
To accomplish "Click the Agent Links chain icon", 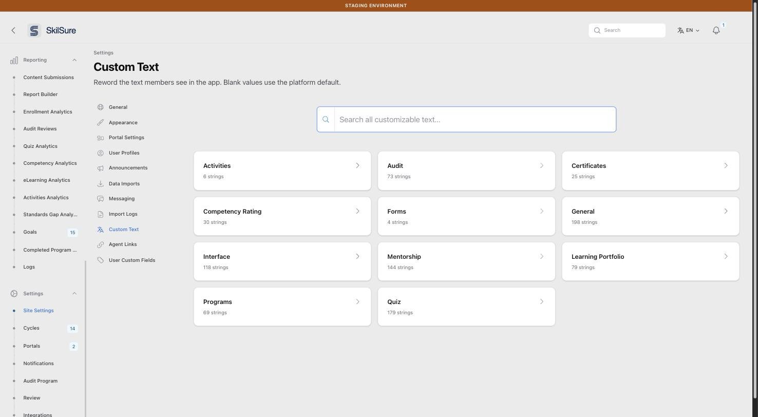I will [x=101, y=244].
